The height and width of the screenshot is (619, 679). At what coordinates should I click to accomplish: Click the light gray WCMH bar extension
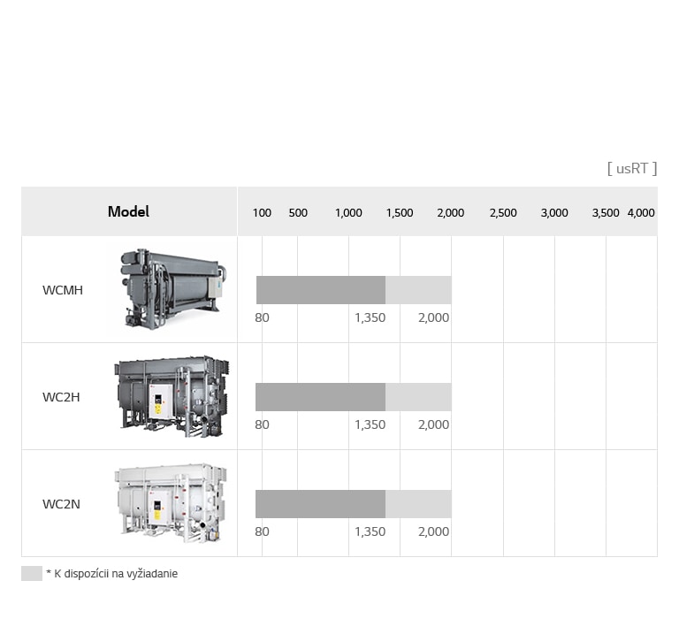pos(418,290)
